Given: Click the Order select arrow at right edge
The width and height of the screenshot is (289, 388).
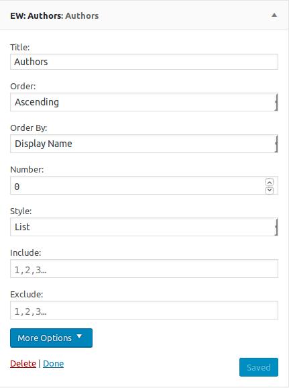Looking at the screenshot, I should (x=276, y=102).
